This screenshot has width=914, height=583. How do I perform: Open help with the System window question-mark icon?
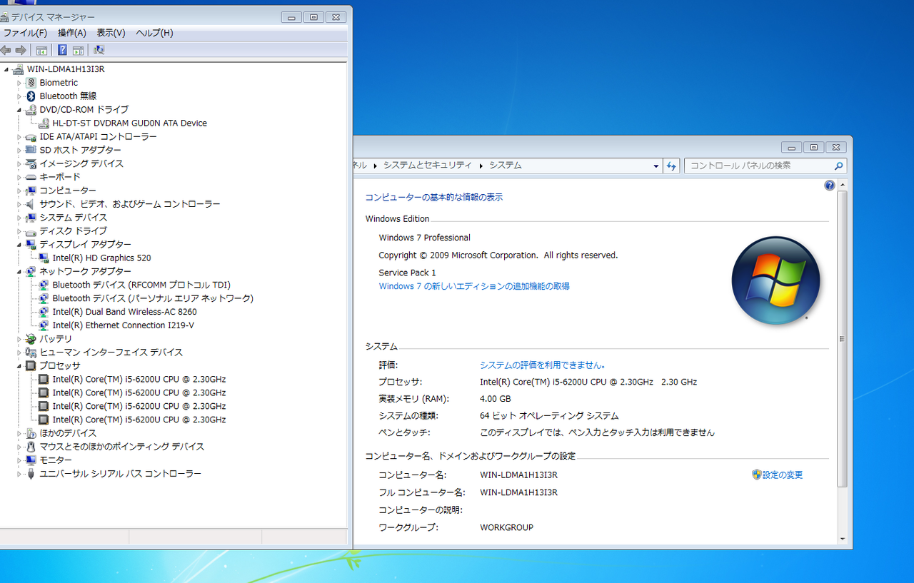829,186
